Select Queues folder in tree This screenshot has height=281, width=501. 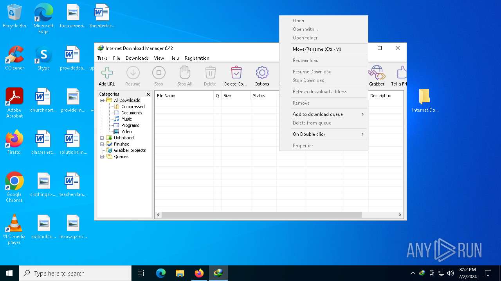tap(121, 157)
